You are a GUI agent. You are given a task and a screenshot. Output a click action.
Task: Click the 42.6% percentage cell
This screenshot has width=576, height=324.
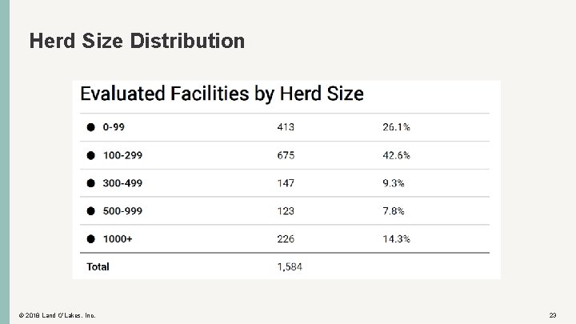tap(397, 155)
